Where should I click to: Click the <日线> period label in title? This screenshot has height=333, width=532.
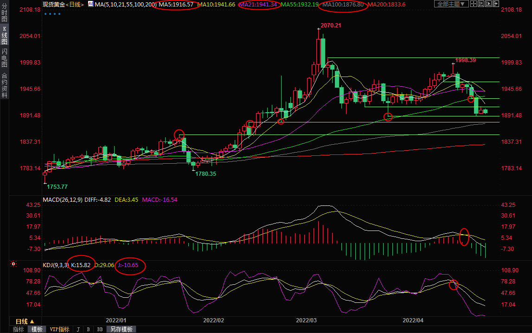coord(75,4)
